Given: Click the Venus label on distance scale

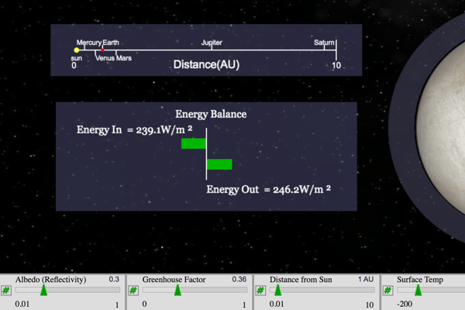Looking at the screenshot, I should click(x=105, y=58).
